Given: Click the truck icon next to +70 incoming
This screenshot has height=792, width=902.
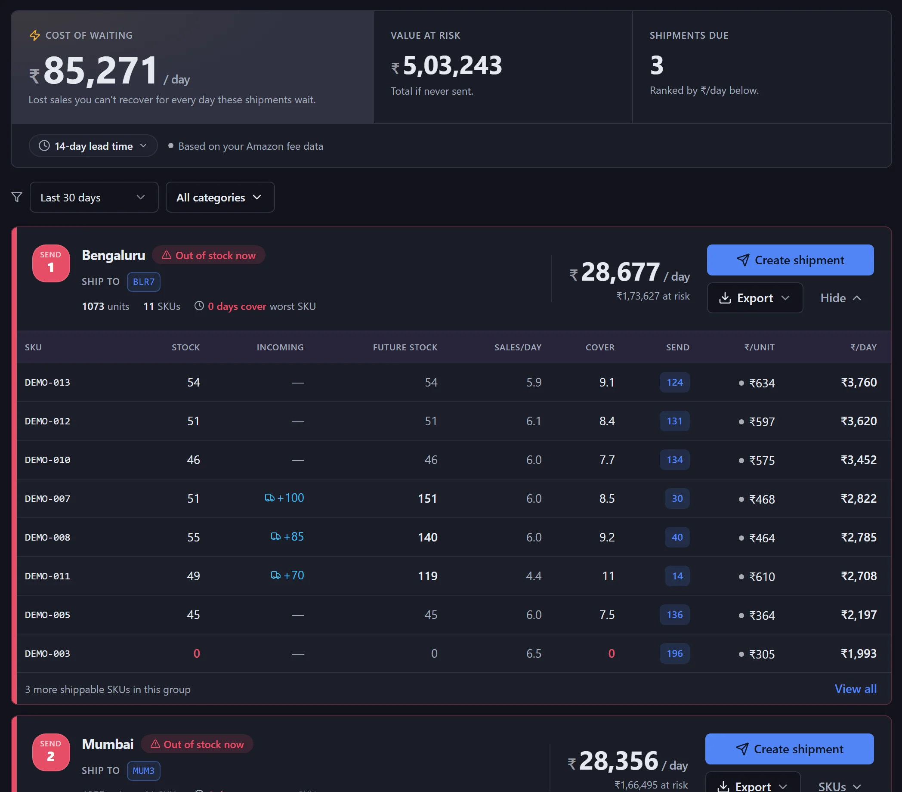Looking at the screenshot, I should [275, 575].
